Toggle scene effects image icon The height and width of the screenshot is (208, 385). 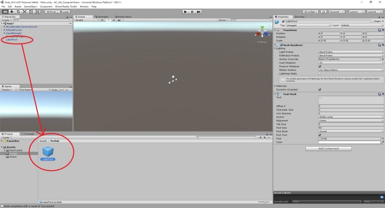(119, 20)
